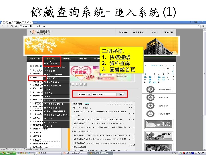Viewport: 206px width, 155px height.
Task: Choose the boxed first entry in the open dropdown menu
Action: point(51,63)
